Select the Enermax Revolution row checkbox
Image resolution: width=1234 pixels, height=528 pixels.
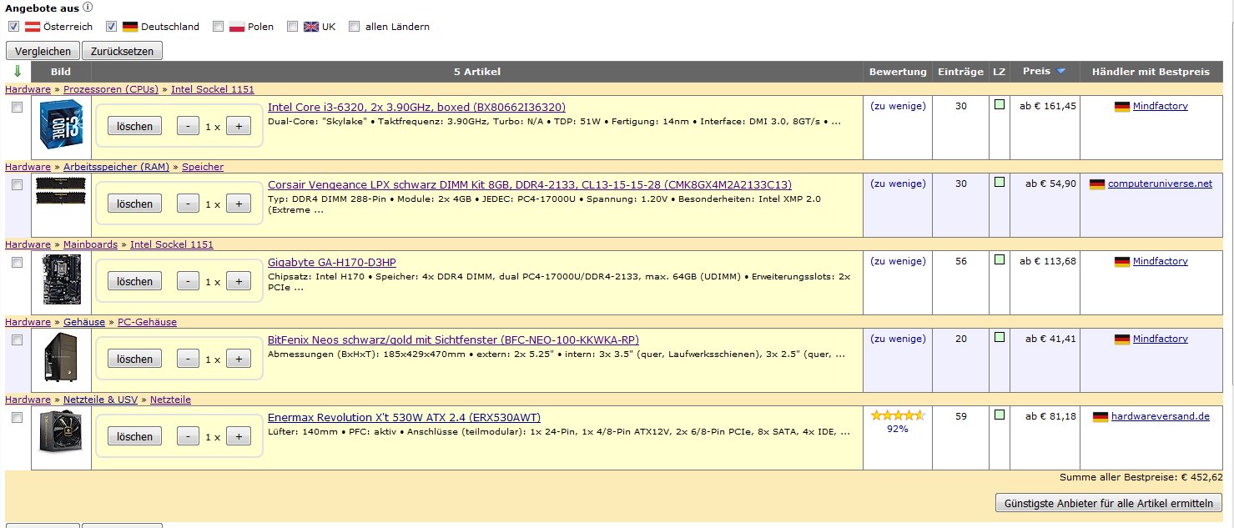click(x=17, y=418)
